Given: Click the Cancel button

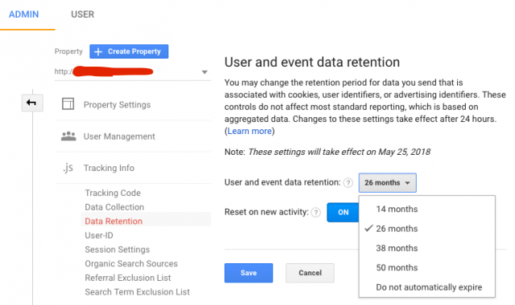Looking at the screenshot, I should click(x=310, y=273).
